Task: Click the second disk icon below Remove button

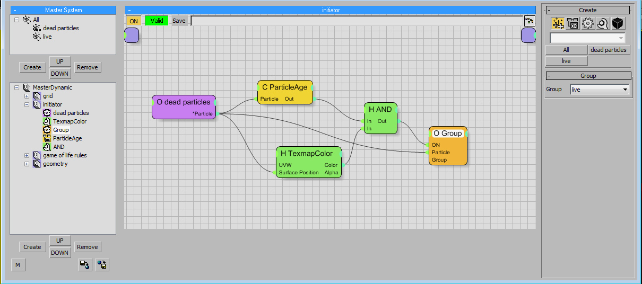Action: click(102, 265)
